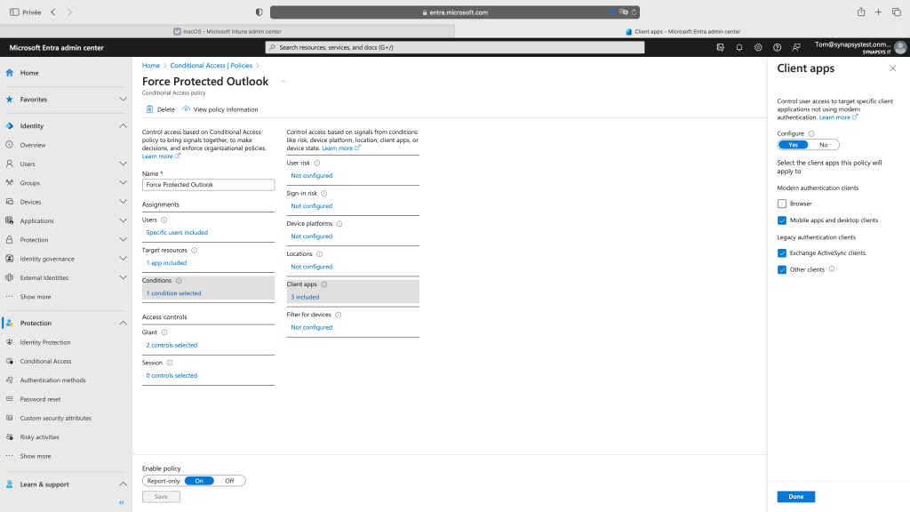The width and height of the screenshot is (910, 512).
Task: Collapse the Identity section chevron
Action: [x=123, y=126]
